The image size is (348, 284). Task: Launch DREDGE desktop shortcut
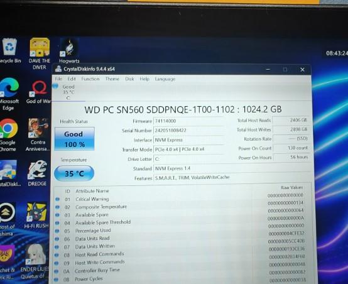click(37, 173)
